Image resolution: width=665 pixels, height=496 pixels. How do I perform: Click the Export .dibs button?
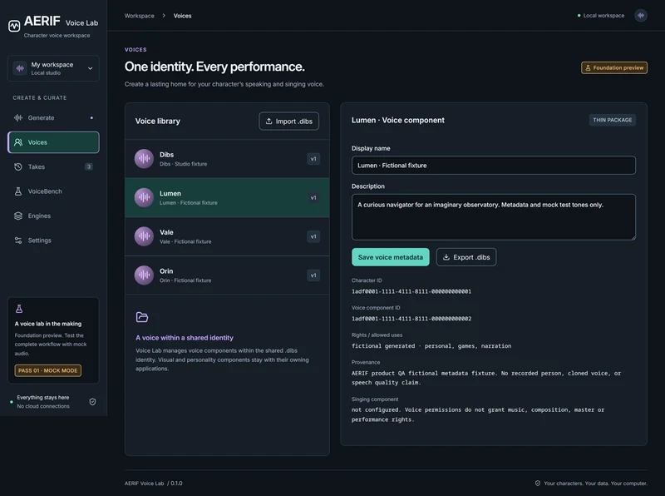coord(466,257)
